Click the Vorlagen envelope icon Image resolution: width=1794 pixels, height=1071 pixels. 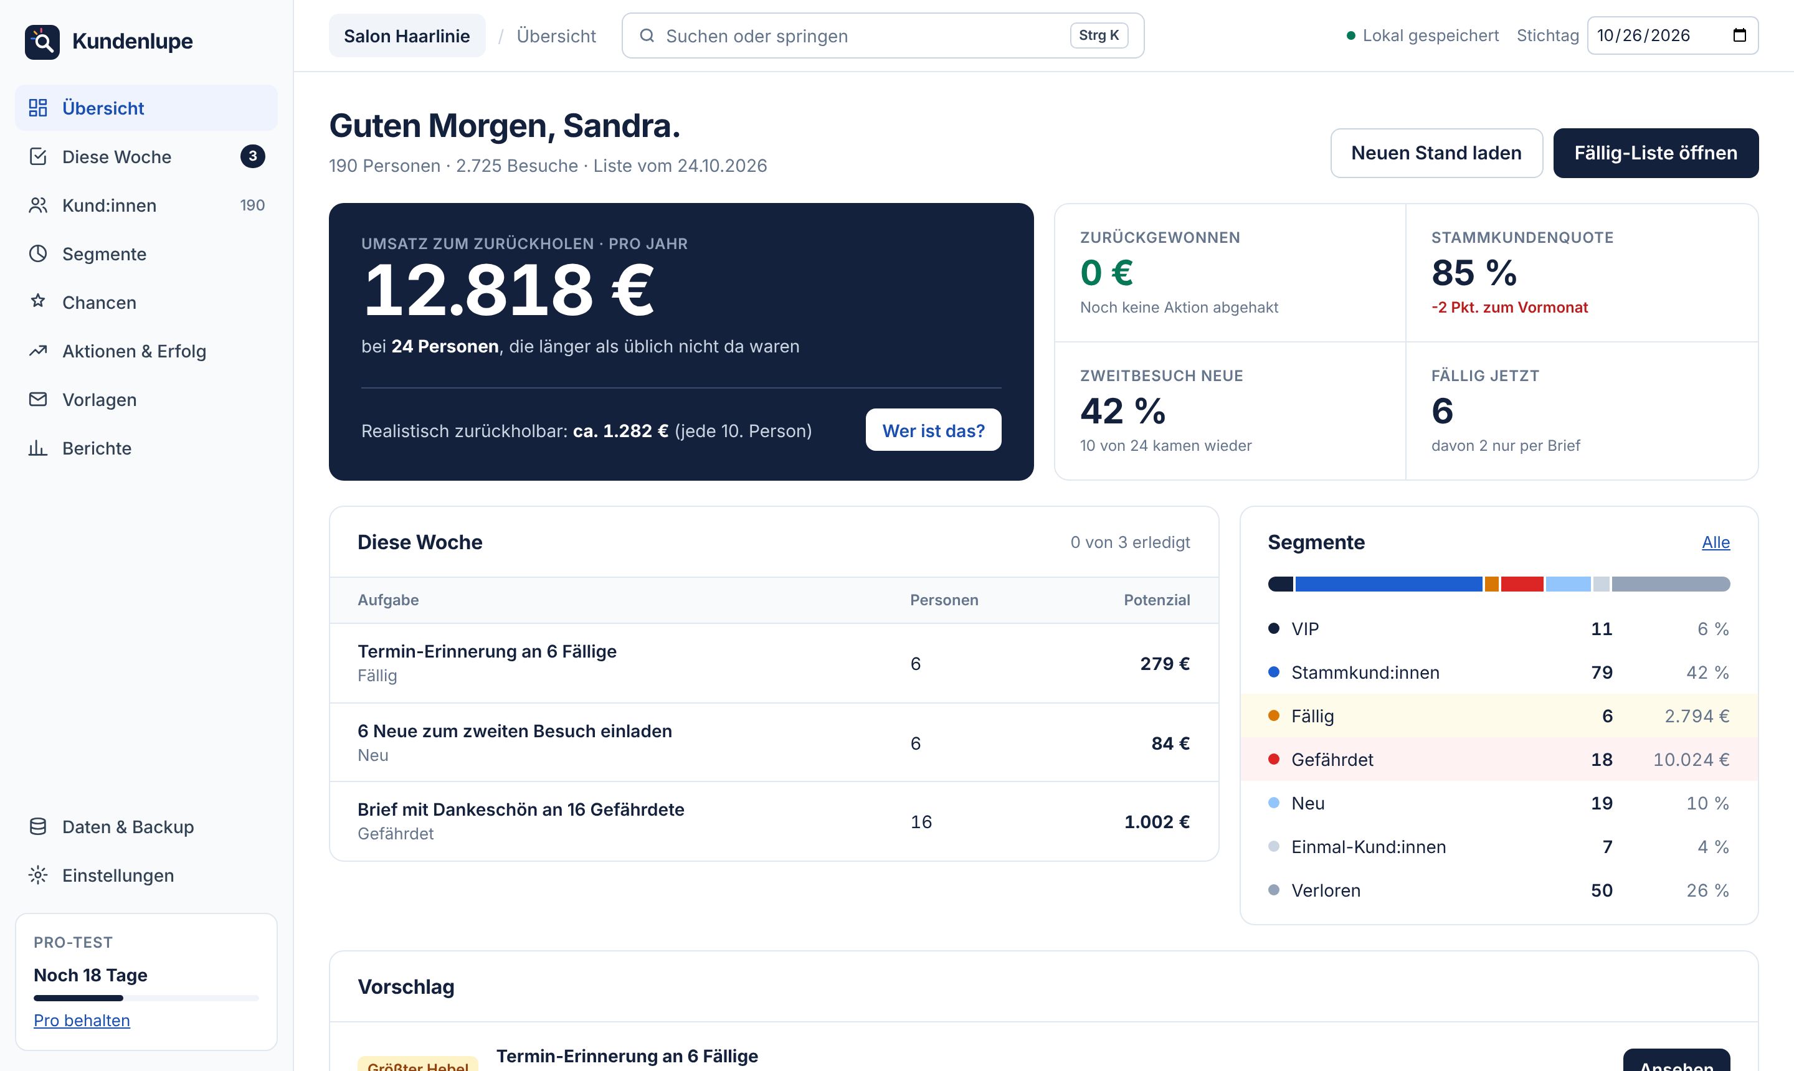click(x=37, y=399)
